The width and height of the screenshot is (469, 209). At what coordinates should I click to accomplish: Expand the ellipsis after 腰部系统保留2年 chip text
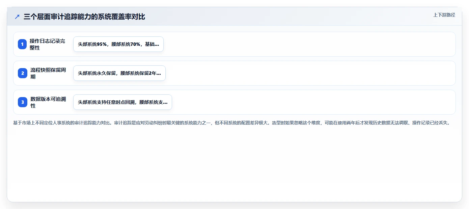(159, 74)
